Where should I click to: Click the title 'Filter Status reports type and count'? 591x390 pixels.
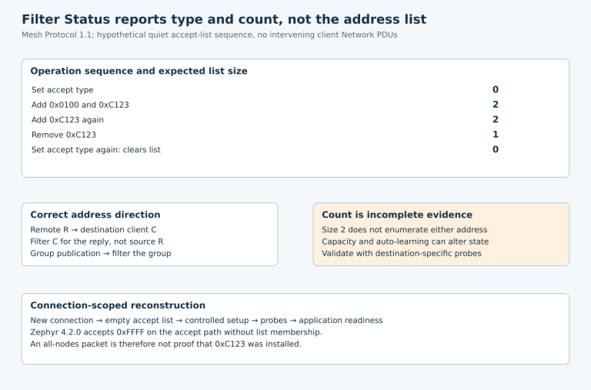(224, 19)
